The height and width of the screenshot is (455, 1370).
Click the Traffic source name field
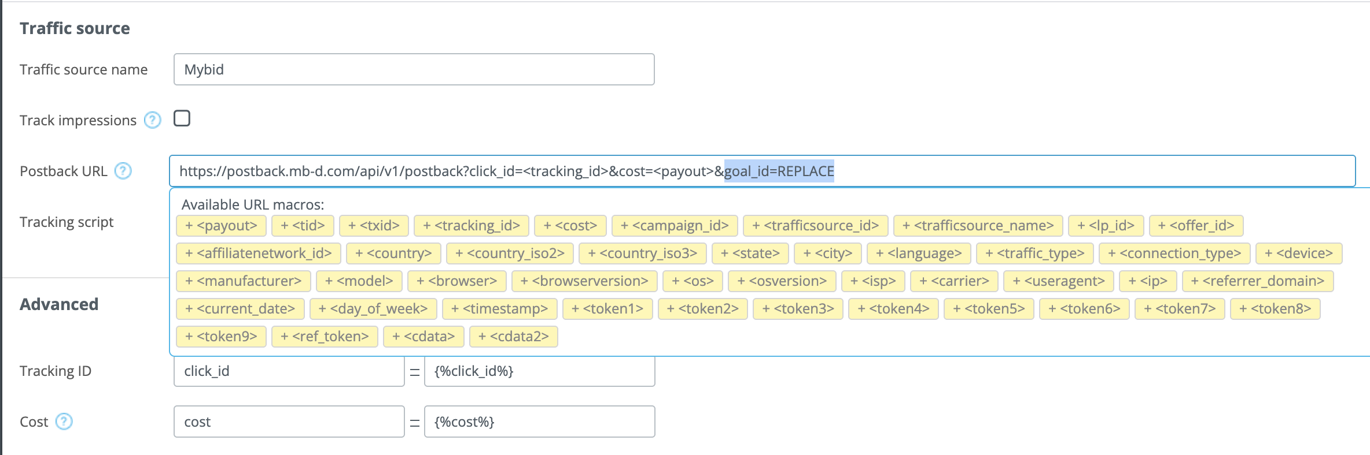(414, 69)
